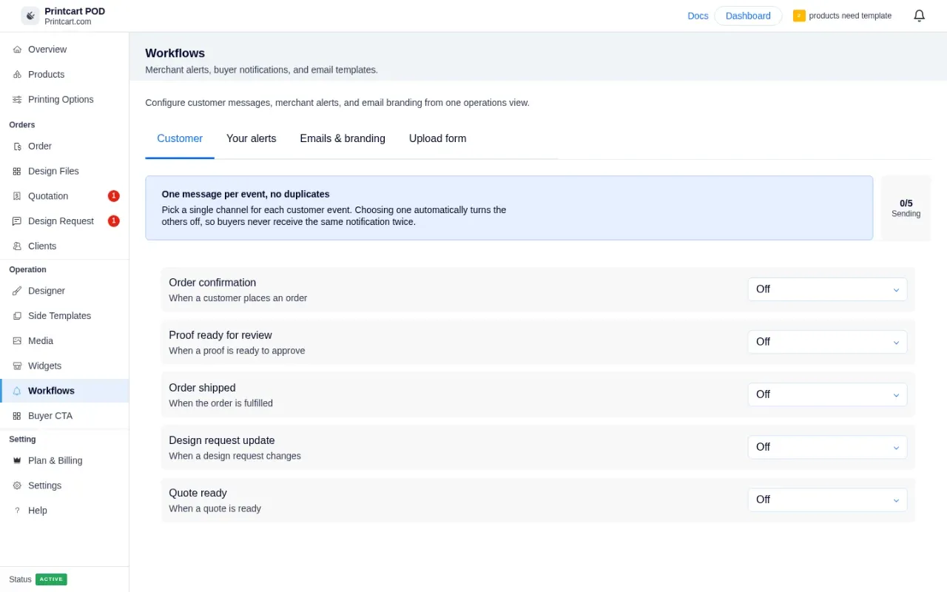Click 'One message per event, no duplicates' heading

(x=246, y=194)
